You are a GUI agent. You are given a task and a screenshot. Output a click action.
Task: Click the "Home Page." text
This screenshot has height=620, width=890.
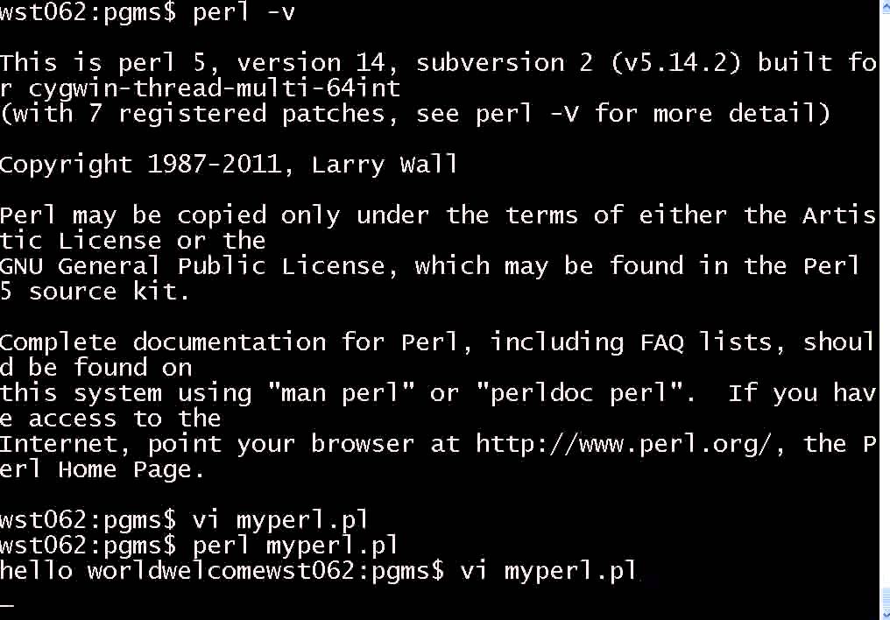click(131, 469)
